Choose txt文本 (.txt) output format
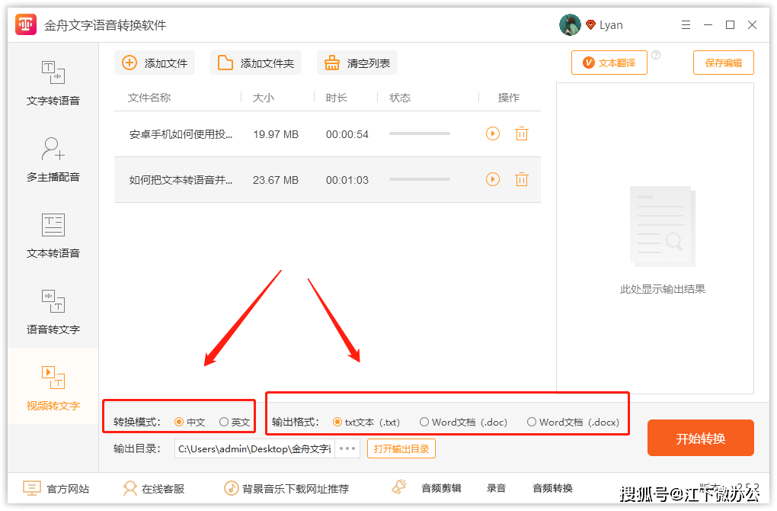This screenshot has width=777, height=511. pyautogui.click(x=366, y=423)
